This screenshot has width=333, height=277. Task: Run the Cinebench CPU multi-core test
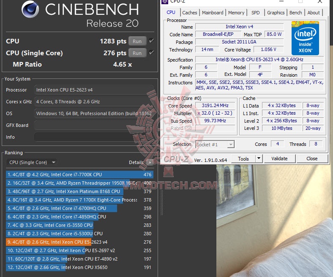(137, 41)
